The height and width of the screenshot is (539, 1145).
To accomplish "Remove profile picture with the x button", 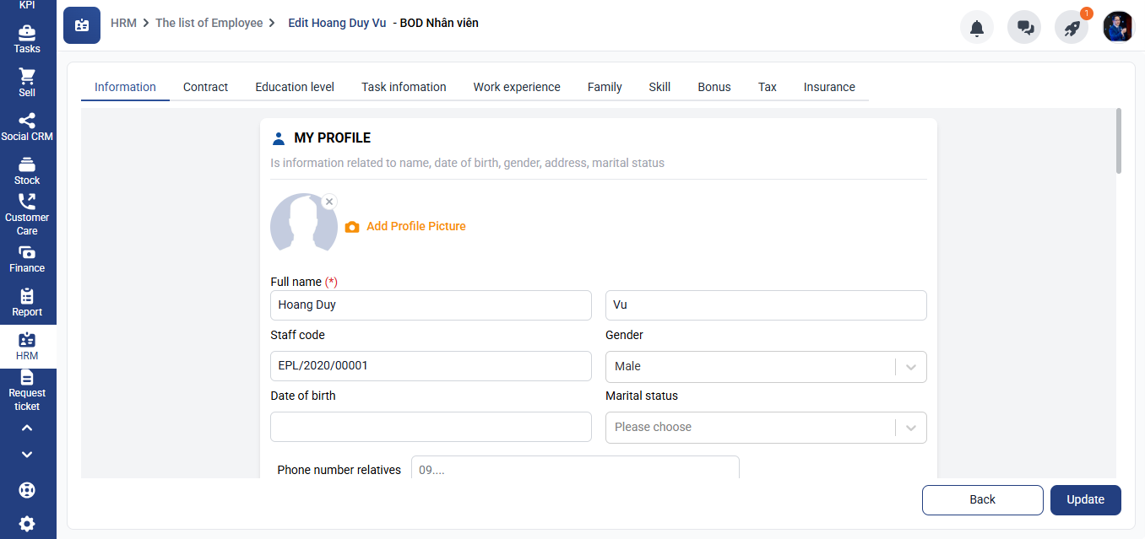I will point(329,202).
